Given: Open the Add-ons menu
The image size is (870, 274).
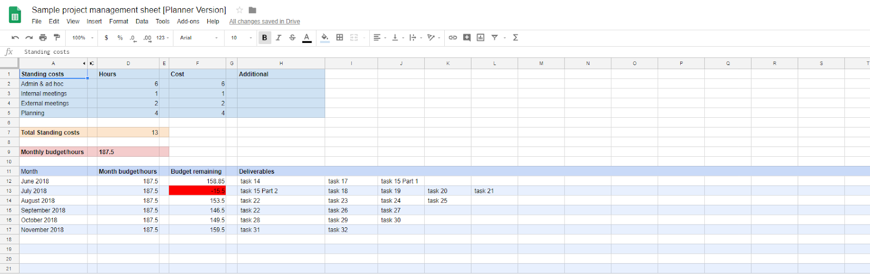Looking at the screenshot, I should (x=188, y=21).
